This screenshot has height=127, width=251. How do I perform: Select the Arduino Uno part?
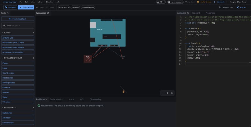(x=17, y=38)
